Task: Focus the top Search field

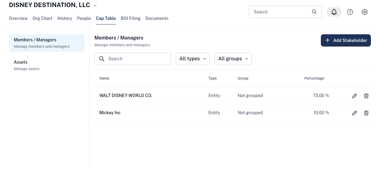Action: point(285,12)
